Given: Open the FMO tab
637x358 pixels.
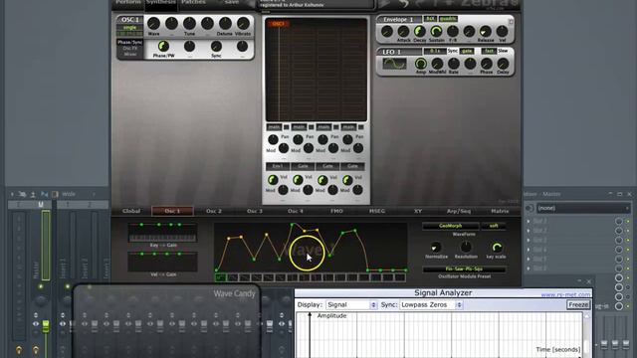Looking at the screenshot, I should point(336,211).
